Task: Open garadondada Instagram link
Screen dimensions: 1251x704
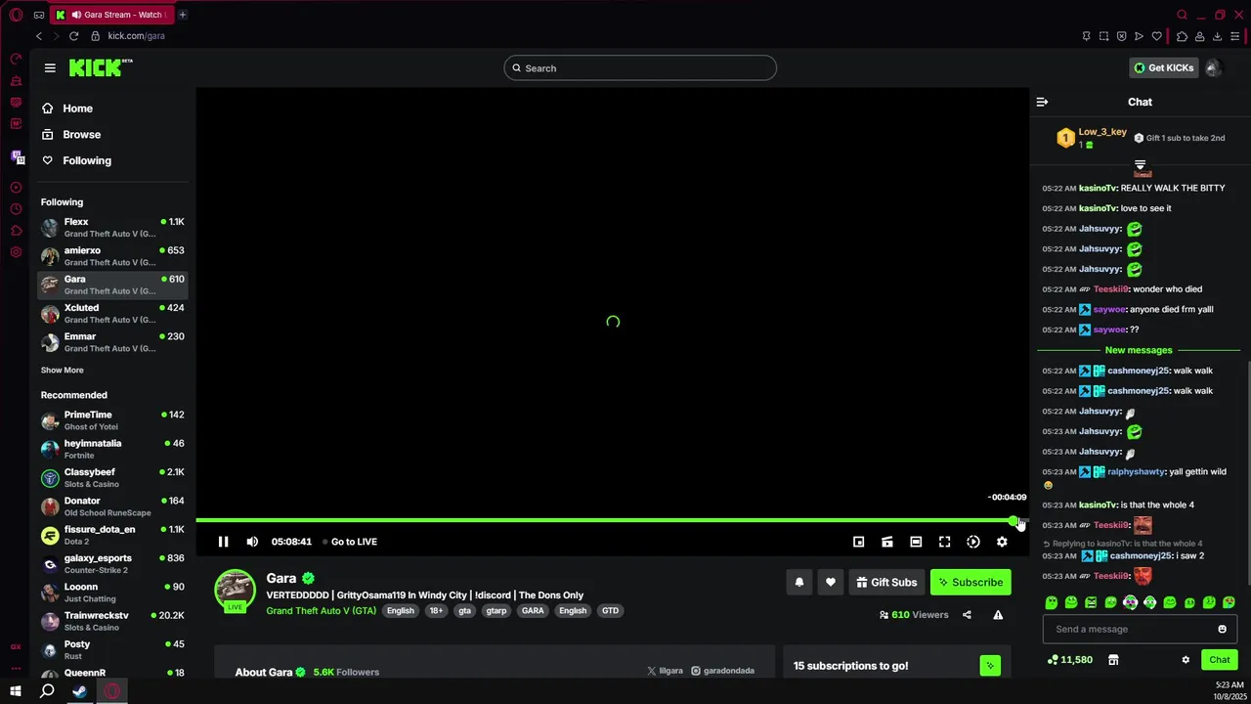Action: click(723, 671)
